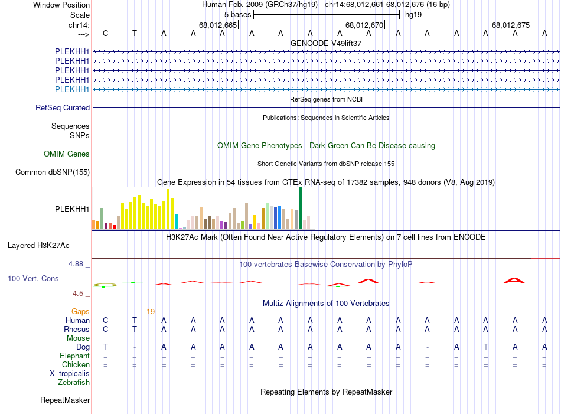Click the Human T base in Multiz alignment
Viewport: 561px width, 414px height.
coord(135,320)
